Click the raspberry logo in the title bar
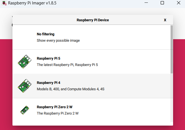Viewport: 185px width, 130px height. pyautogui.click(x=4, y=3)
